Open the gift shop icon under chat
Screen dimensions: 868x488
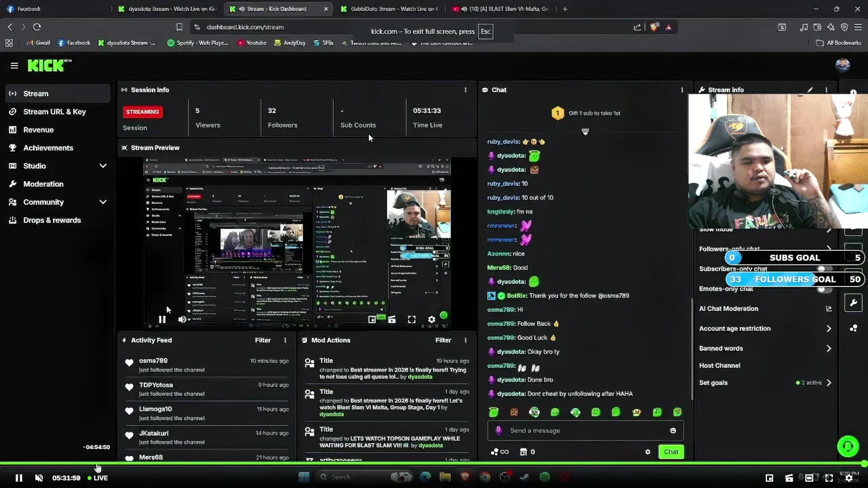point(523,452)
